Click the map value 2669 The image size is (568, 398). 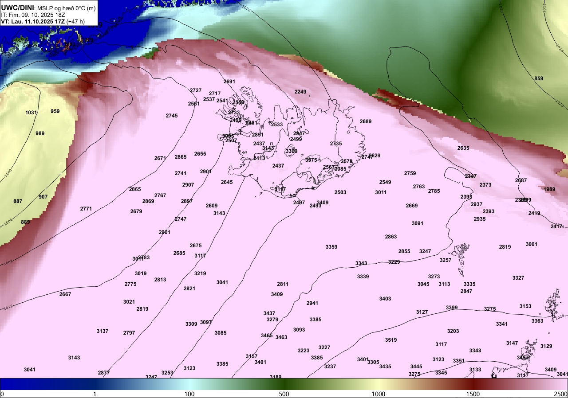click(x=412, y=206)
